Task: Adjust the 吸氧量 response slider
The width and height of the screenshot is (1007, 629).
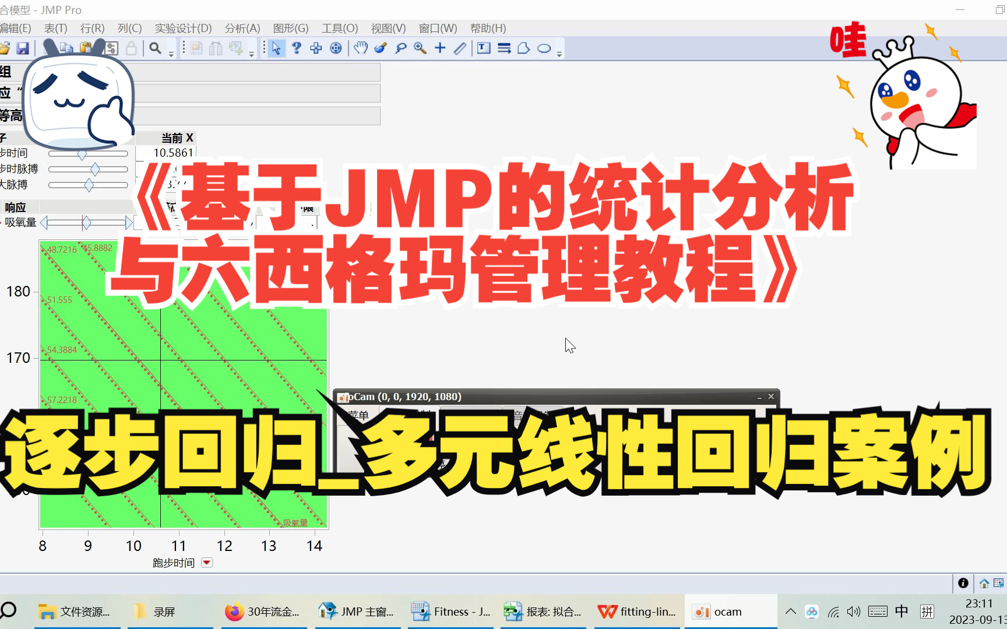Action: pyautogui.click(x=86, y=222)
